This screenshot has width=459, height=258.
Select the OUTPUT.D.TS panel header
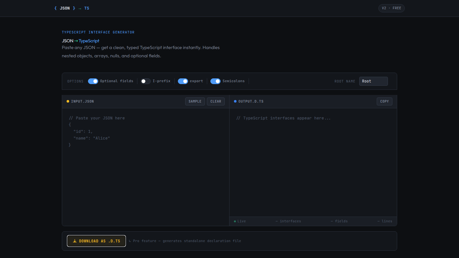251,101
